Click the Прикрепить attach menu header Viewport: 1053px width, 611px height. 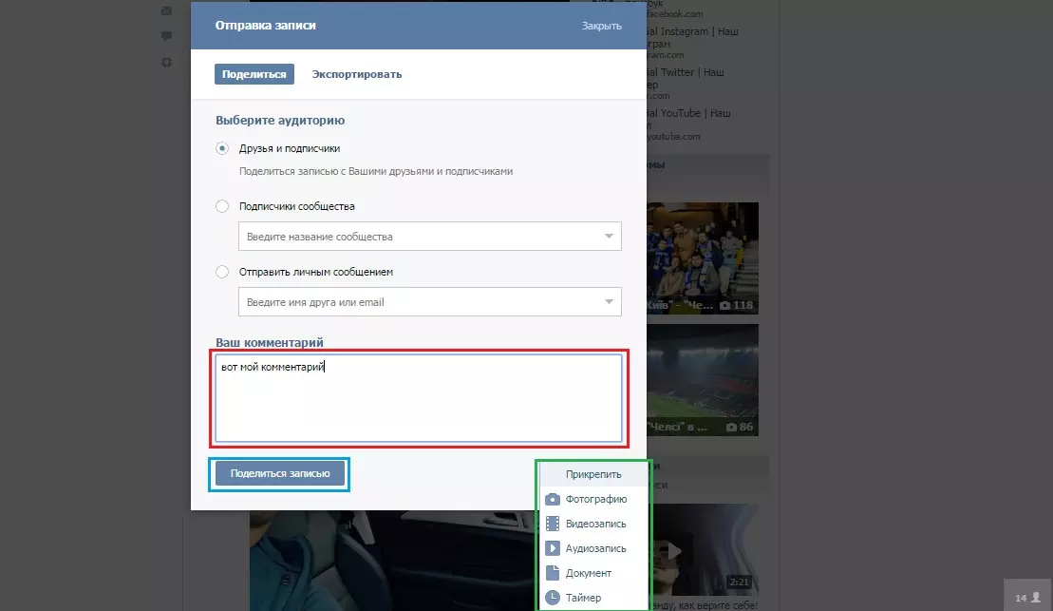592,474
